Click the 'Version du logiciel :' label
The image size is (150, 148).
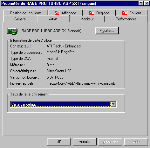coord(24,77)
